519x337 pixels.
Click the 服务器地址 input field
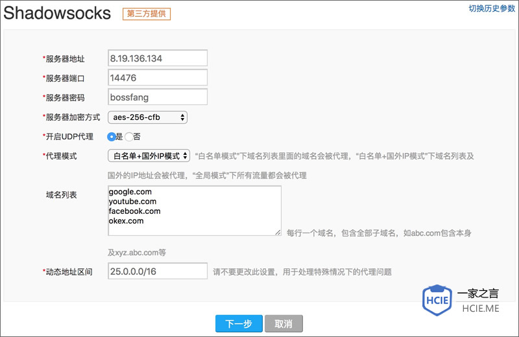click(158, 58)
